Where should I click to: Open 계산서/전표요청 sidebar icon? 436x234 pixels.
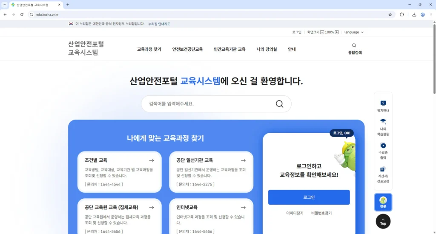[383, 175]
